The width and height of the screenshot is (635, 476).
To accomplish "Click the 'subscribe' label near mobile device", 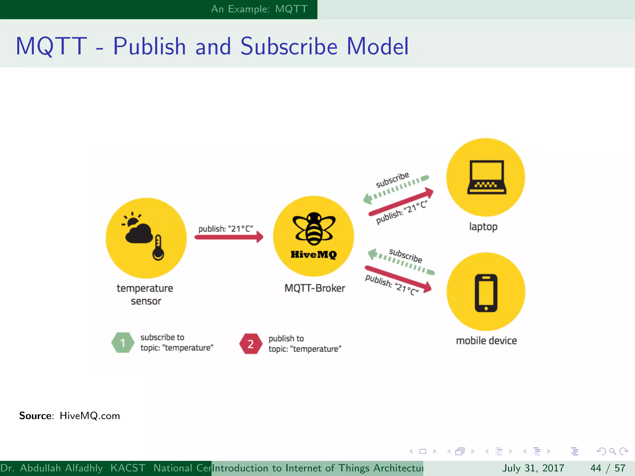I will coord(406,256).
